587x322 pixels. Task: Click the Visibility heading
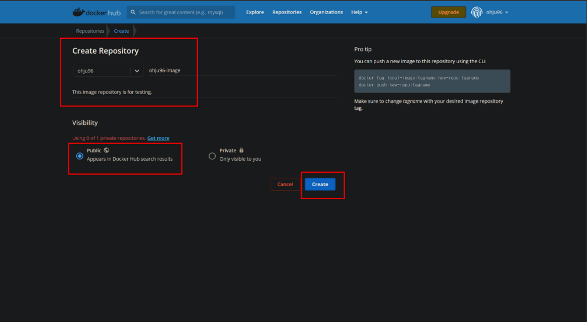[x=85, y=123]
